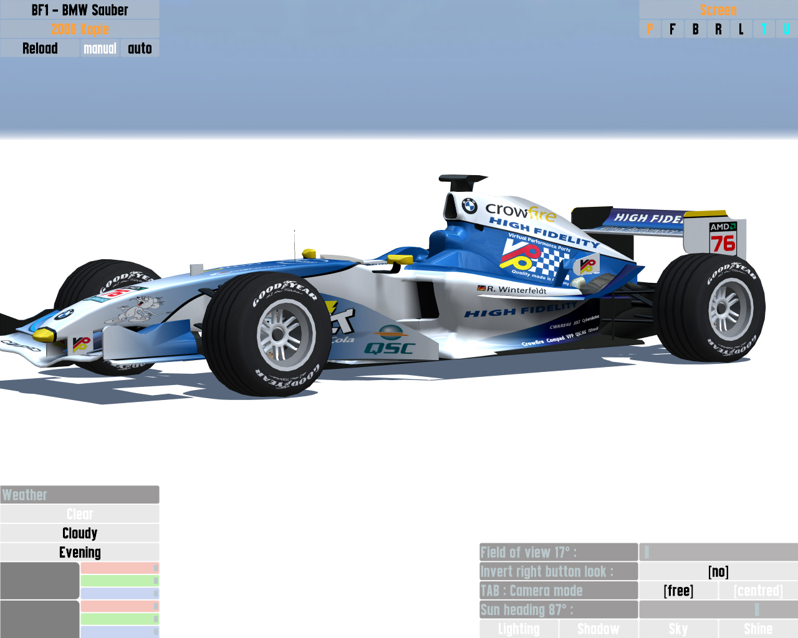The image size is (798, 638).
Task: Open the Lighting tab
Action: pyautogui.click(x=519, y=629)
